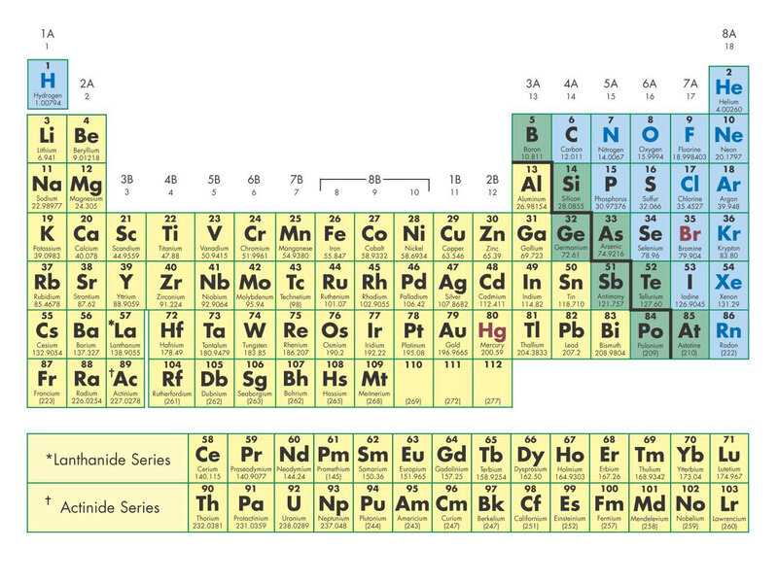Select the Krypton (Kr) cell
The width and height of the screenshot is (778, 583).
(728, 237)
